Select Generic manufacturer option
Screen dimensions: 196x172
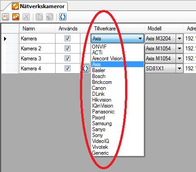(117, 153)
